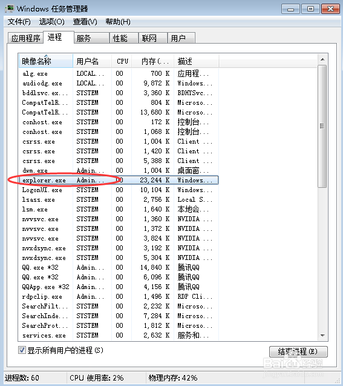Select conhost.exe using 1,068 K
Image resolution: width=343 pixels, height=386 pixels.
coord(119,131)
